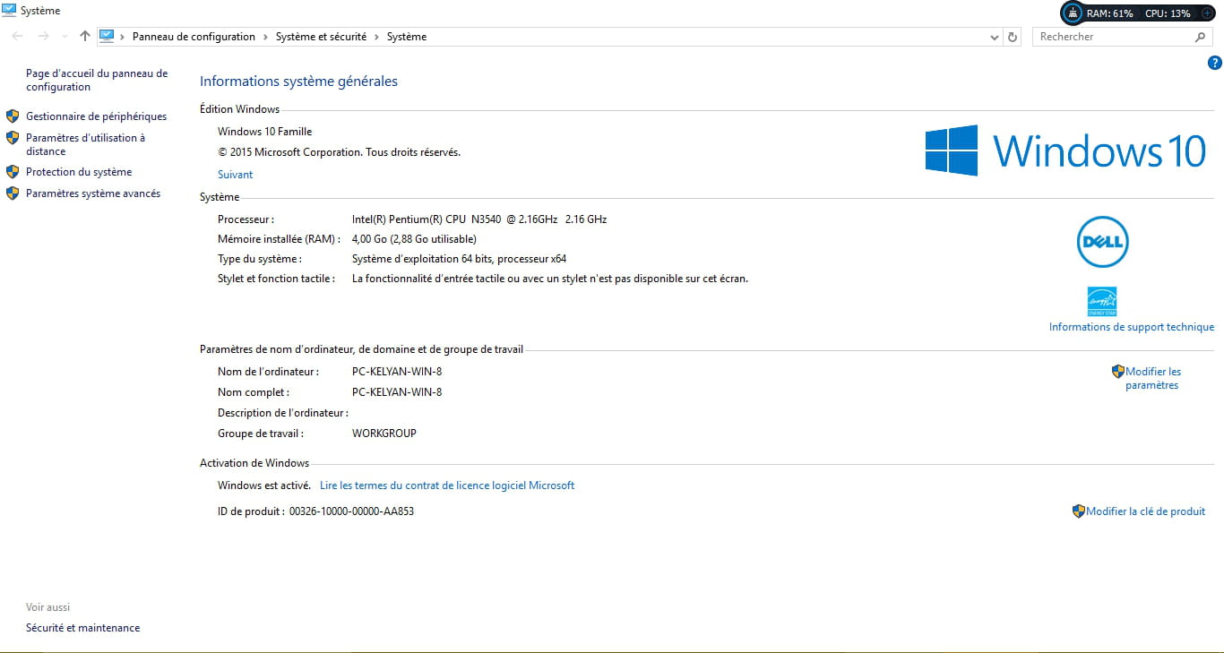Click the 4,00 Go RAM value
The image size is (1224, 653).
[x=414, y=239]
